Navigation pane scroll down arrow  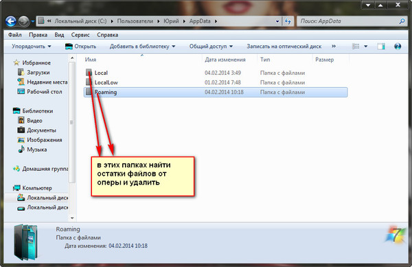coord(72,218)
